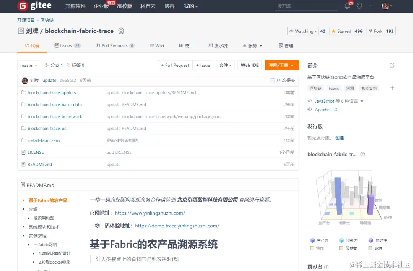Select 系统模块和技术 in README outline

44,227
